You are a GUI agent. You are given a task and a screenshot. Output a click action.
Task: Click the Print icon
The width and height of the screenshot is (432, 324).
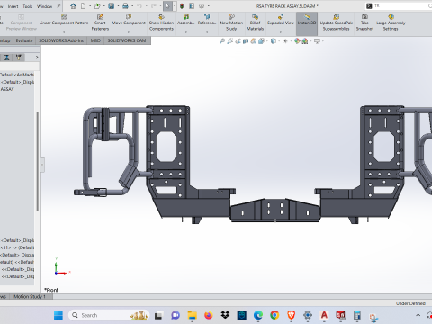tap(125, 6)
